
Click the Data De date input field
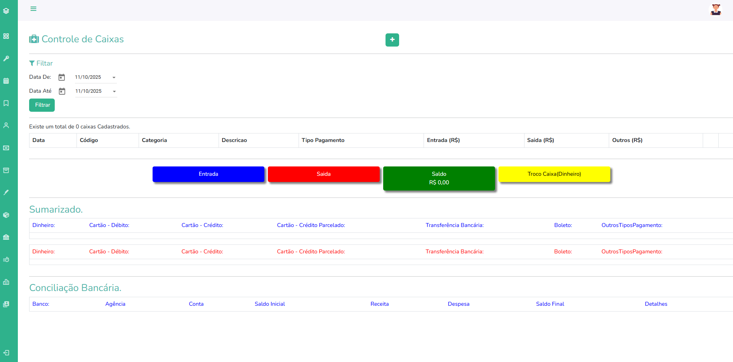[x=92, y=77]
